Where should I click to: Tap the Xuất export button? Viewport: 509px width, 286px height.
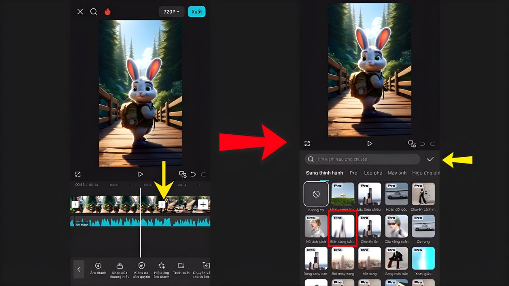197,12
